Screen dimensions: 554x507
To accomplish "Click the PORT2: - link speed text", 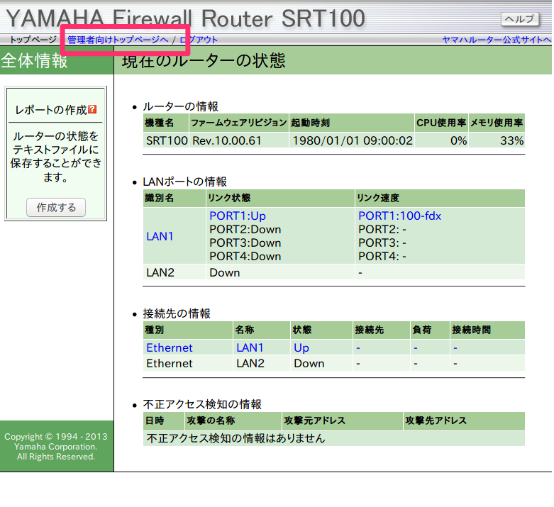I will (x=382, y=230).
